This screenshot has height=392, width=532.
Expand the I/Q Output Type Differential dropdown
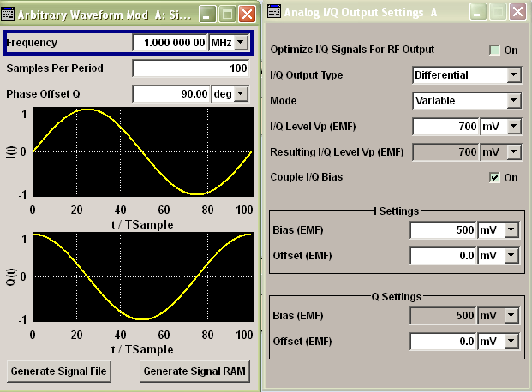(514, 75)
